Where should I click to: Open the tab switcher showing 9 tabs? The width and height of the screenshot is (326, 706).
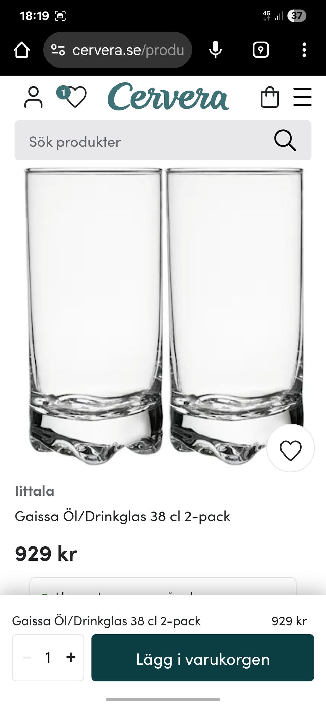tap(261, 50)
